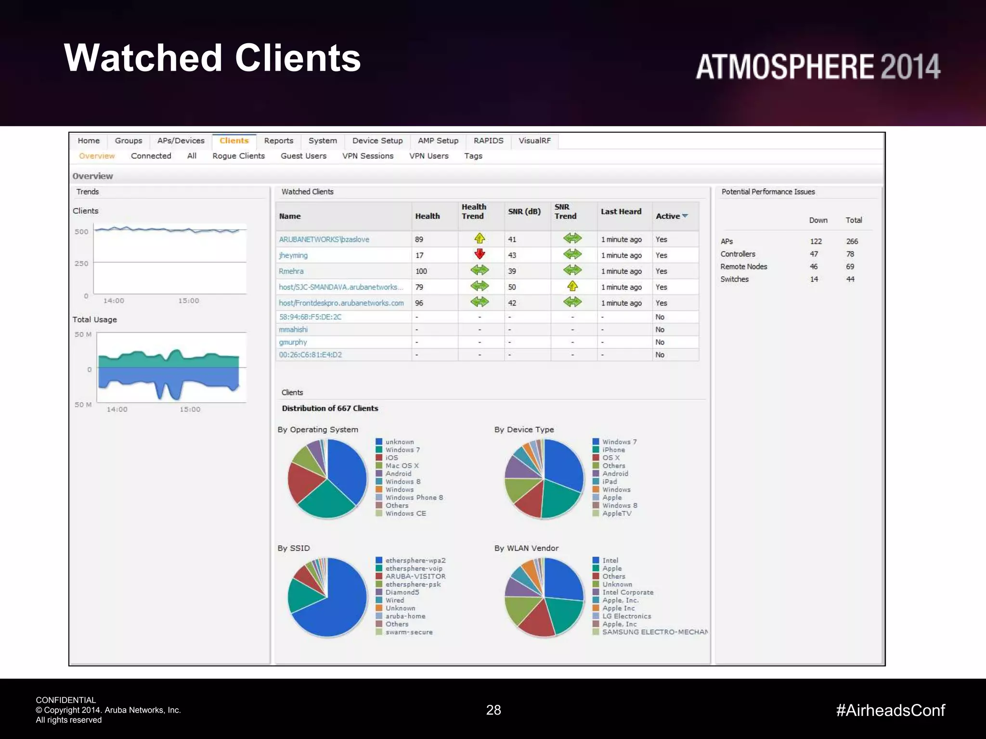
Task: Open client host/SJC-SMANDAVA.arubanetworks
Action: tap(341, 287)
